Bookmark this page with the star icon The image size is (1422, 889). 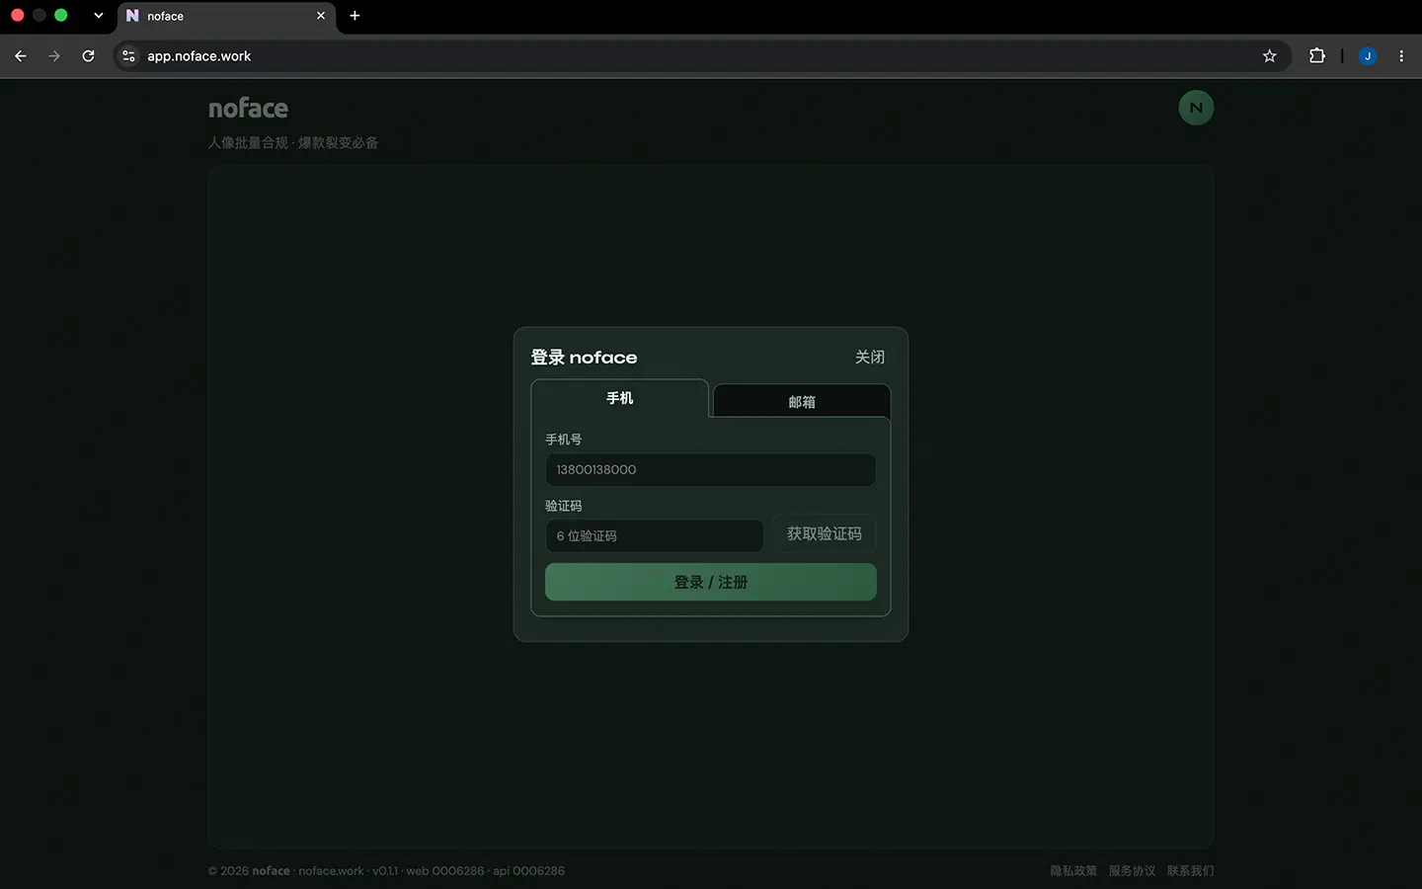pyautogui.click(x=1270, y=56)
